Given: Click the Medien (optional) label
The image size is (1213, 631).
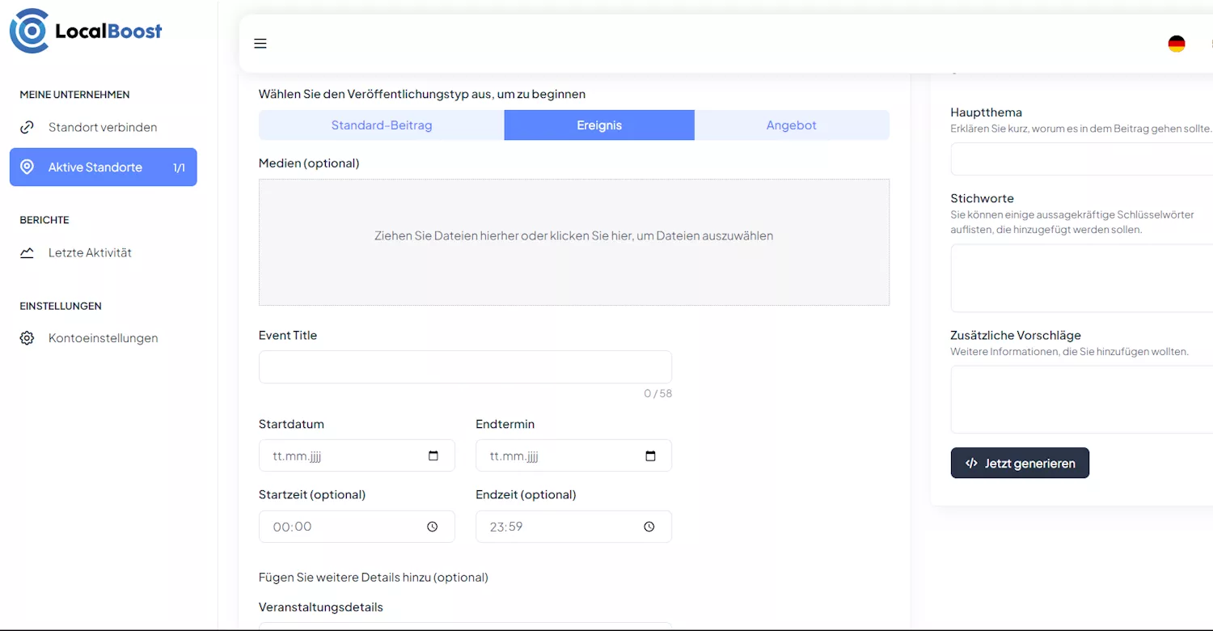Looking at the screenshot, I should pos(309,163).
